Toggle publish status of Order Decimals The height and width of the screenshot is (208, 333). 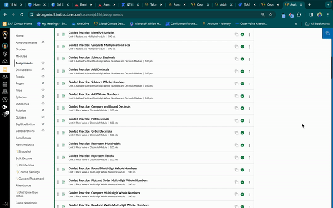243,133
